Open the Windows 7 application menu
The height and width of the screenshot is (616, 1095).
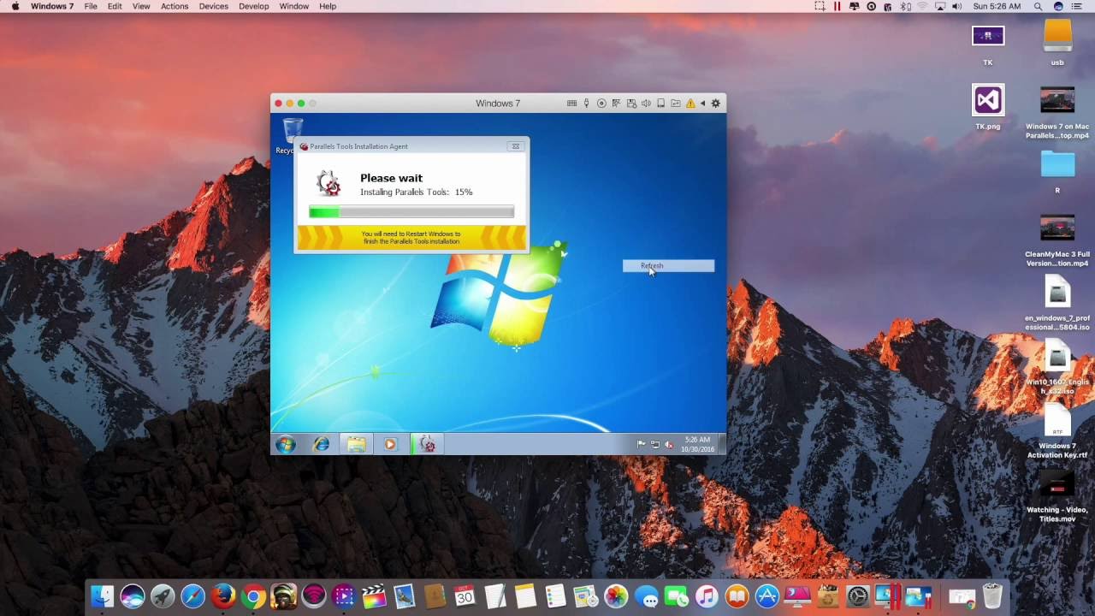pyautogui.click(x=51, y=6)
